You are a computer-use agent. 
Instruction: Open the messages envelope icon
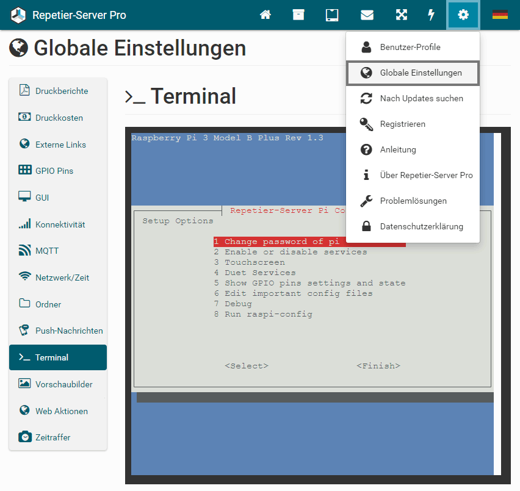(x=367, y=15)
